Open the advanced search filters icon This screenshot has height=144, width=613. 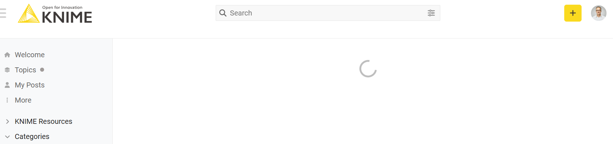[431, 13]
